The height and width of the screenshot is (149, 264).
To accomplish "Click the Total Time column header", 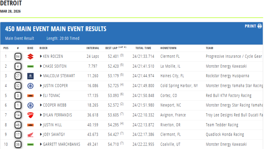I will [x=143, y=48].
